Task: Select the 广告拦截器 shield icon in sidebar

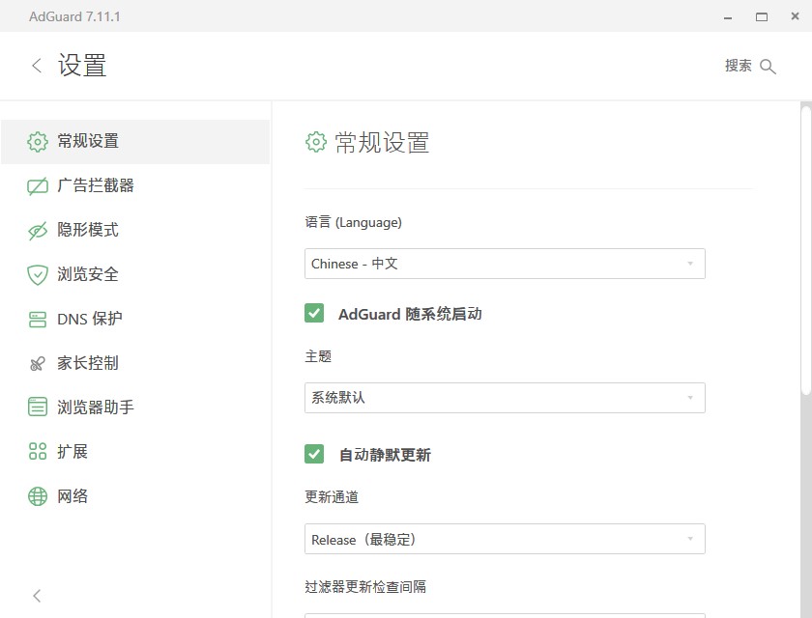Action: click(x=37, y=185)
